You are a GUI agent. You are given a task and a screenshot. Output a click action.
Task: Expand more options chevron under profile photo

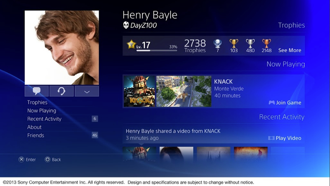click(x=87, y=91)
